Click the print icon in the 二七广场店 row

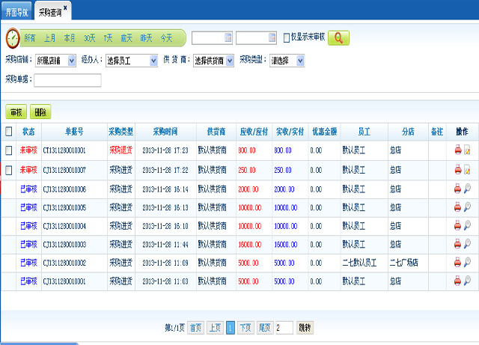click(x=457, y=263)
